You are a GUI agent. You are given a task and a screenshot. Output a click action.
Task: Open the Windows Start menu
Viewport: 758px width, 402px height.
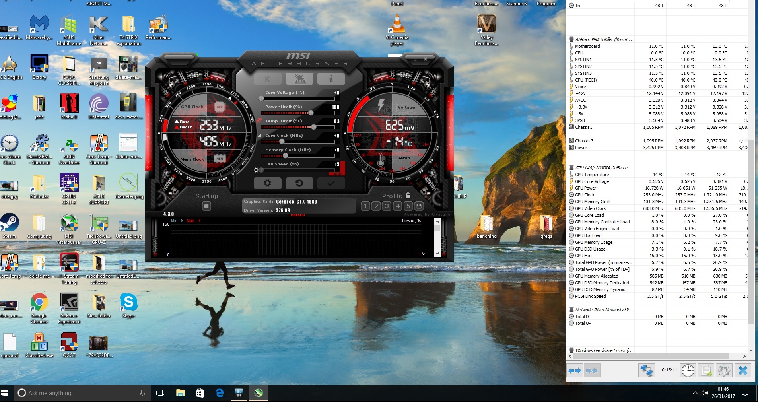tap(5, 393)
